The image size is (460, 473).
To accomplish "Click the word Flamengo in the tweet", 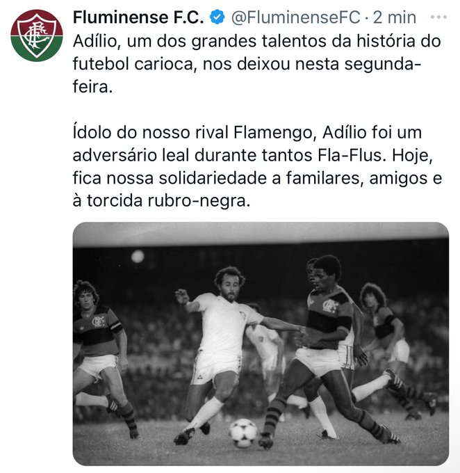I will click(x=272, y=133).
